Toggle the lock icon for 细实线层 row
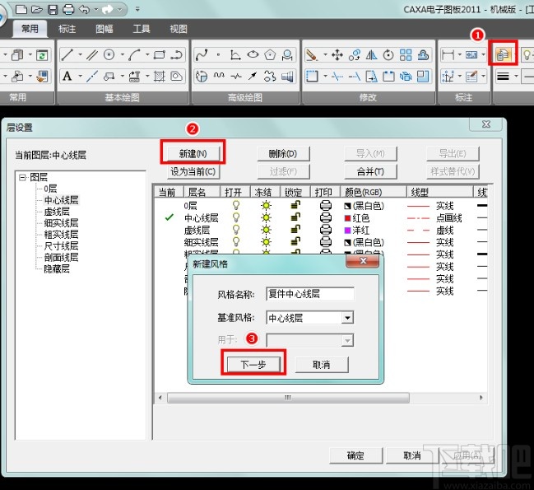This screenshot has height=490, width=534. pos(295,242)
